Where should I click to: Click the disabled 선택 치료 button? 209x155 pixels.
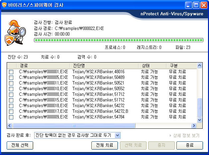click(x=133, y=145)
